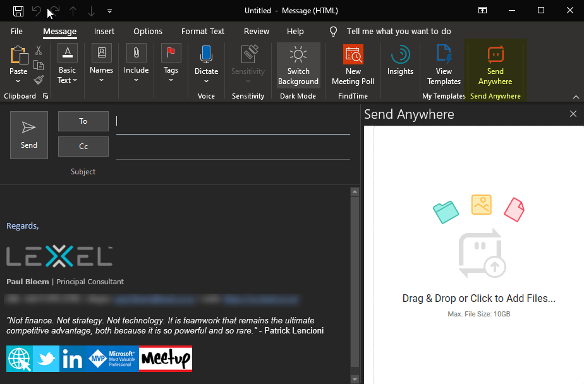
Task: Open the Paste dropdown arrow
Action: click(18, 80)
